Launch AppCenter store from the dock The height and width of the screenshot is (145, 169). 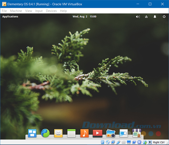click(137, 133)
